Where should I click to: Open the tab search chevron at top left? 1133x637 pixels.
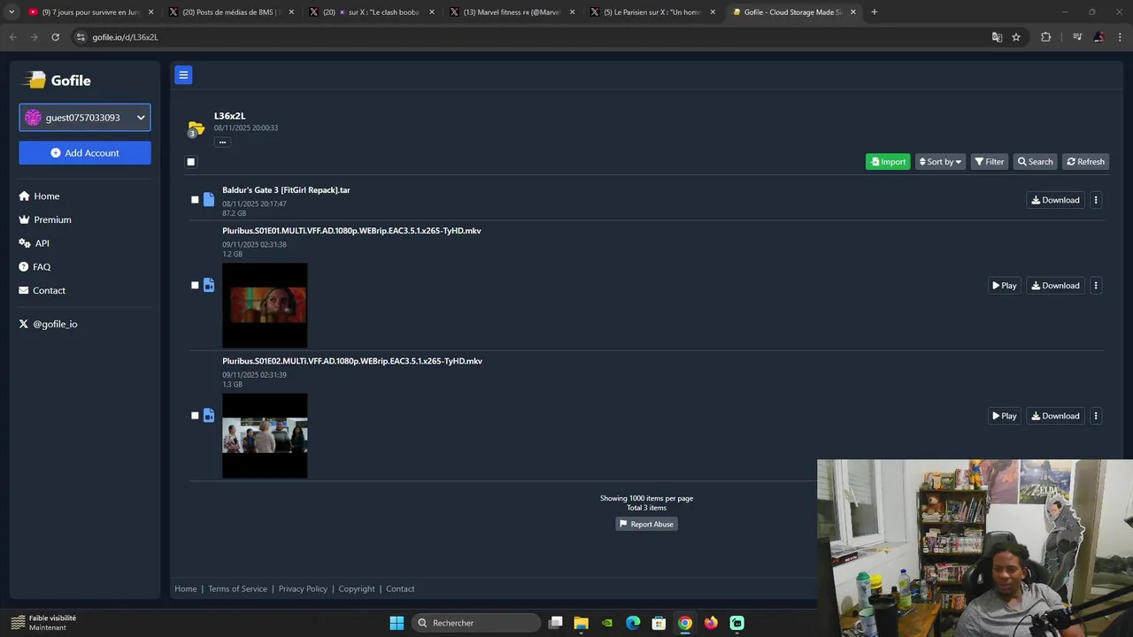(x=12, y=12)
